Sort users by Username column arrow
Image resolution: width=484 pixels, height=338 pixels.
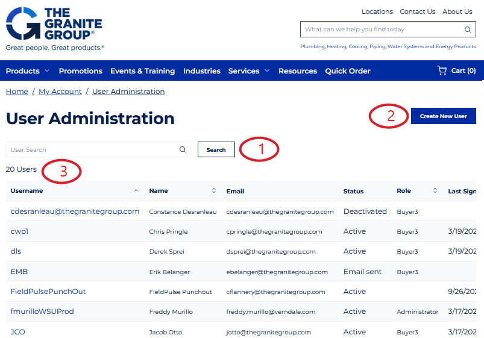[136, 191]
